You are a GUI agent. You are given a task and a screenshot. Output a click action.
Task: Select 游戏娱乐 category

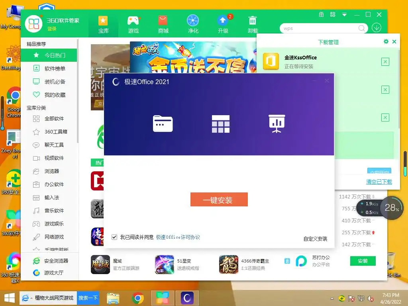pos(49,224)
